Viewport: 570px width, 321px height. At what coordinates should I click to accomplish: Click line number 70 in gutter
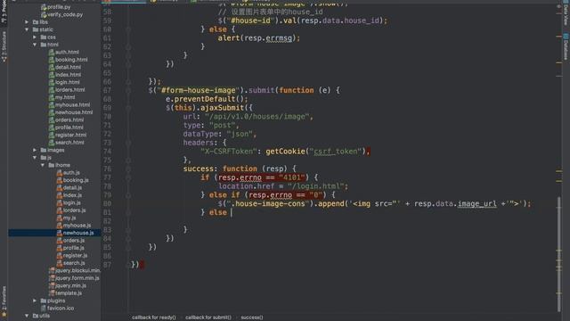[x=107, y=117]
